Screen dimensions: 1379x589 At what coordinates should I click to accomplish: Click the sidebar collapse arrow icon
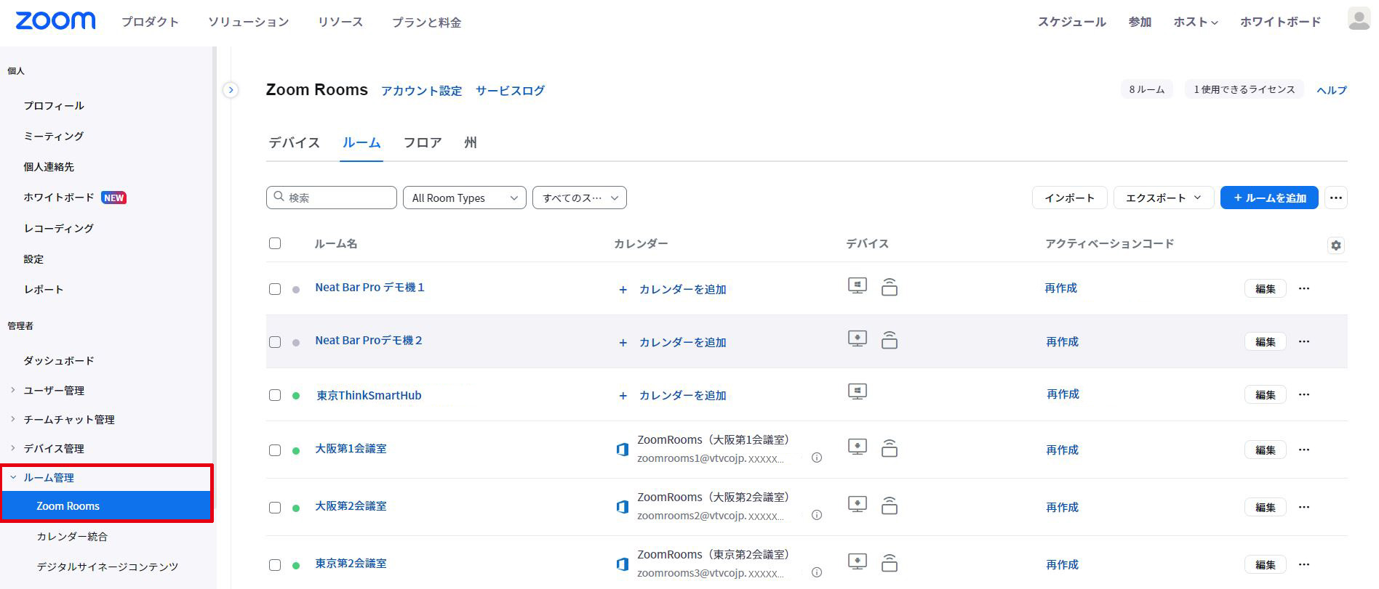pos(231,90)
